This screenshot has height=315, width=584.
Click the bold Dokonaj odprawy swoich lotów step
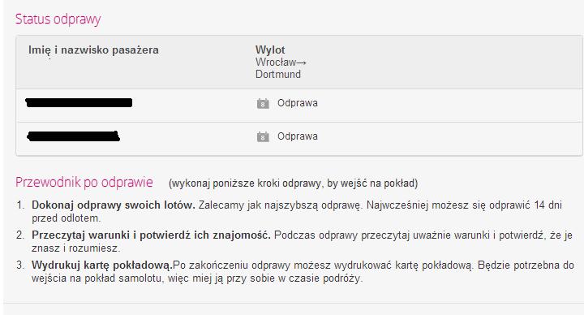(114, 205)
